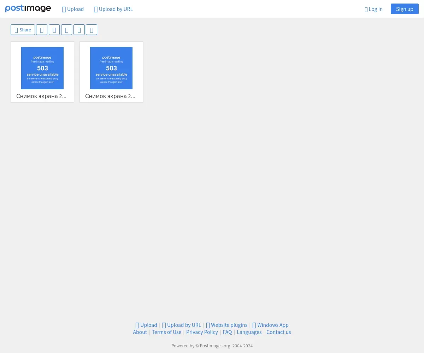This screenshot has height=353, width=424.
Task: Open the Website plugins link
Action: (x=227, y=325)
